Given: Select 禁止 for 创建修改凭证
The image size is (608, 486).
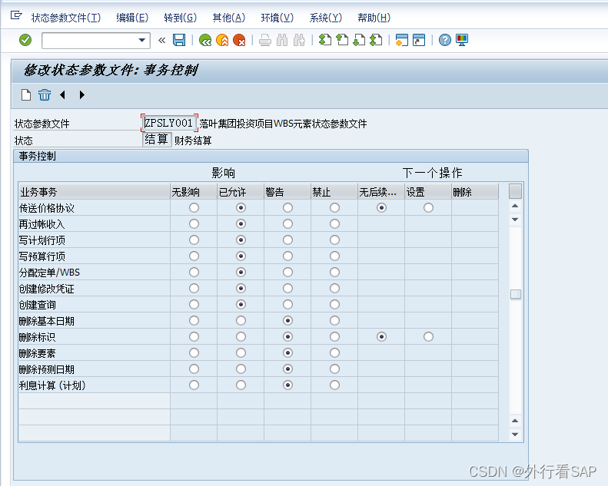Looking at the screenshot, I should pos(334,289).
